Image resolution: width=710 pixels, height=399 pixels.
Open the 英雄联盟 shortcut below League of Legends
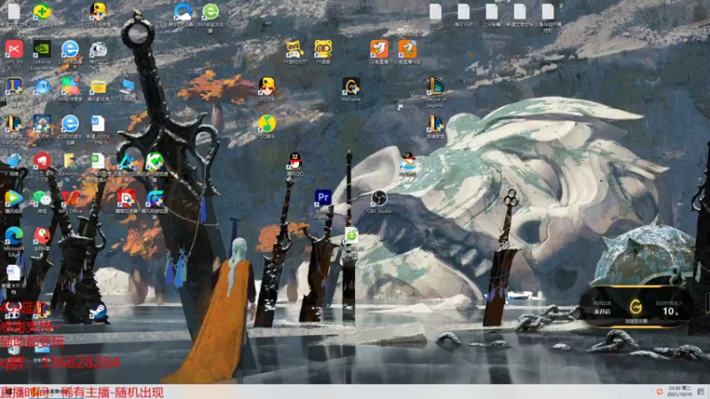pyautogui.click(x=435, y=123)
